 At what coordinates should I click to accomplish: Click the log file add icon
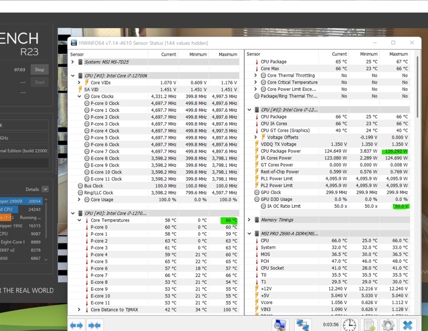pyautogui.click(x=369, y=325)
